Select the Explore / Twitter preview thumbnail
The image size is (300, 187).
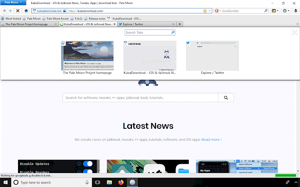pos(212,56)
